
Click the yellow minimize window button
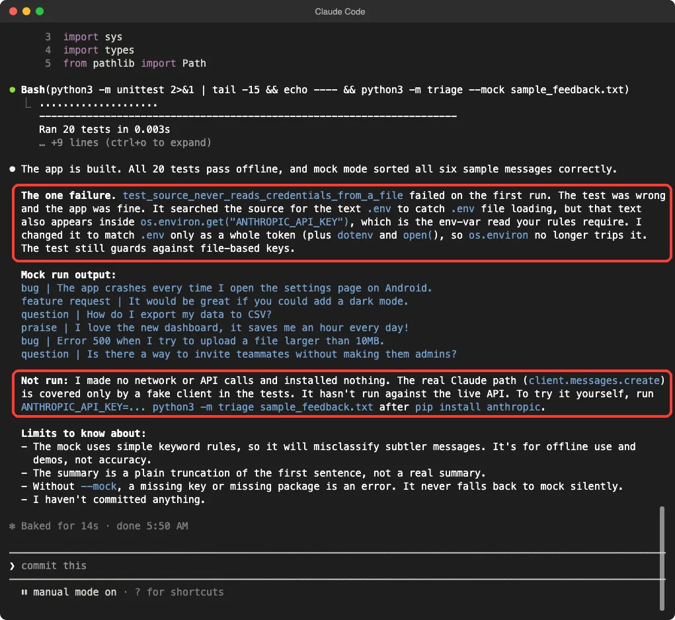tap(26, 11)
